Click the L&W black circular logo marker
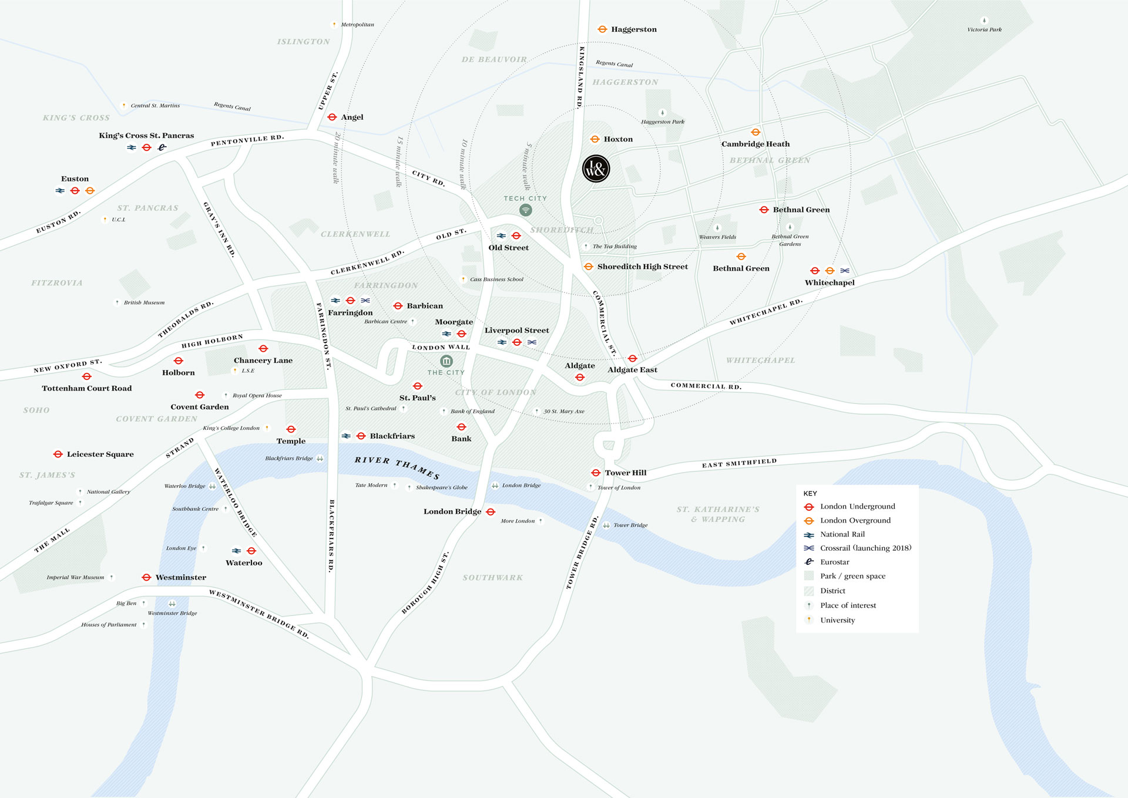The image size is (1128, 798). (596, 169)
